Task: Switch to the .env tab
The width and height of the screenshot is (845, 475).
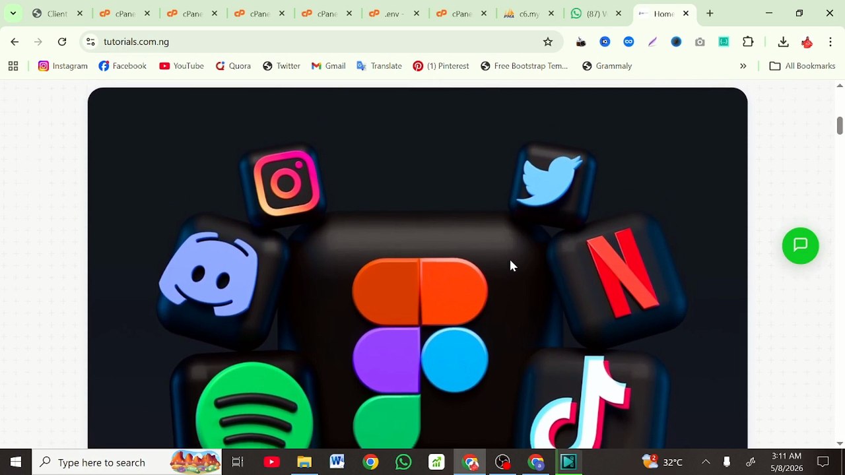Action: pos(393,13)
